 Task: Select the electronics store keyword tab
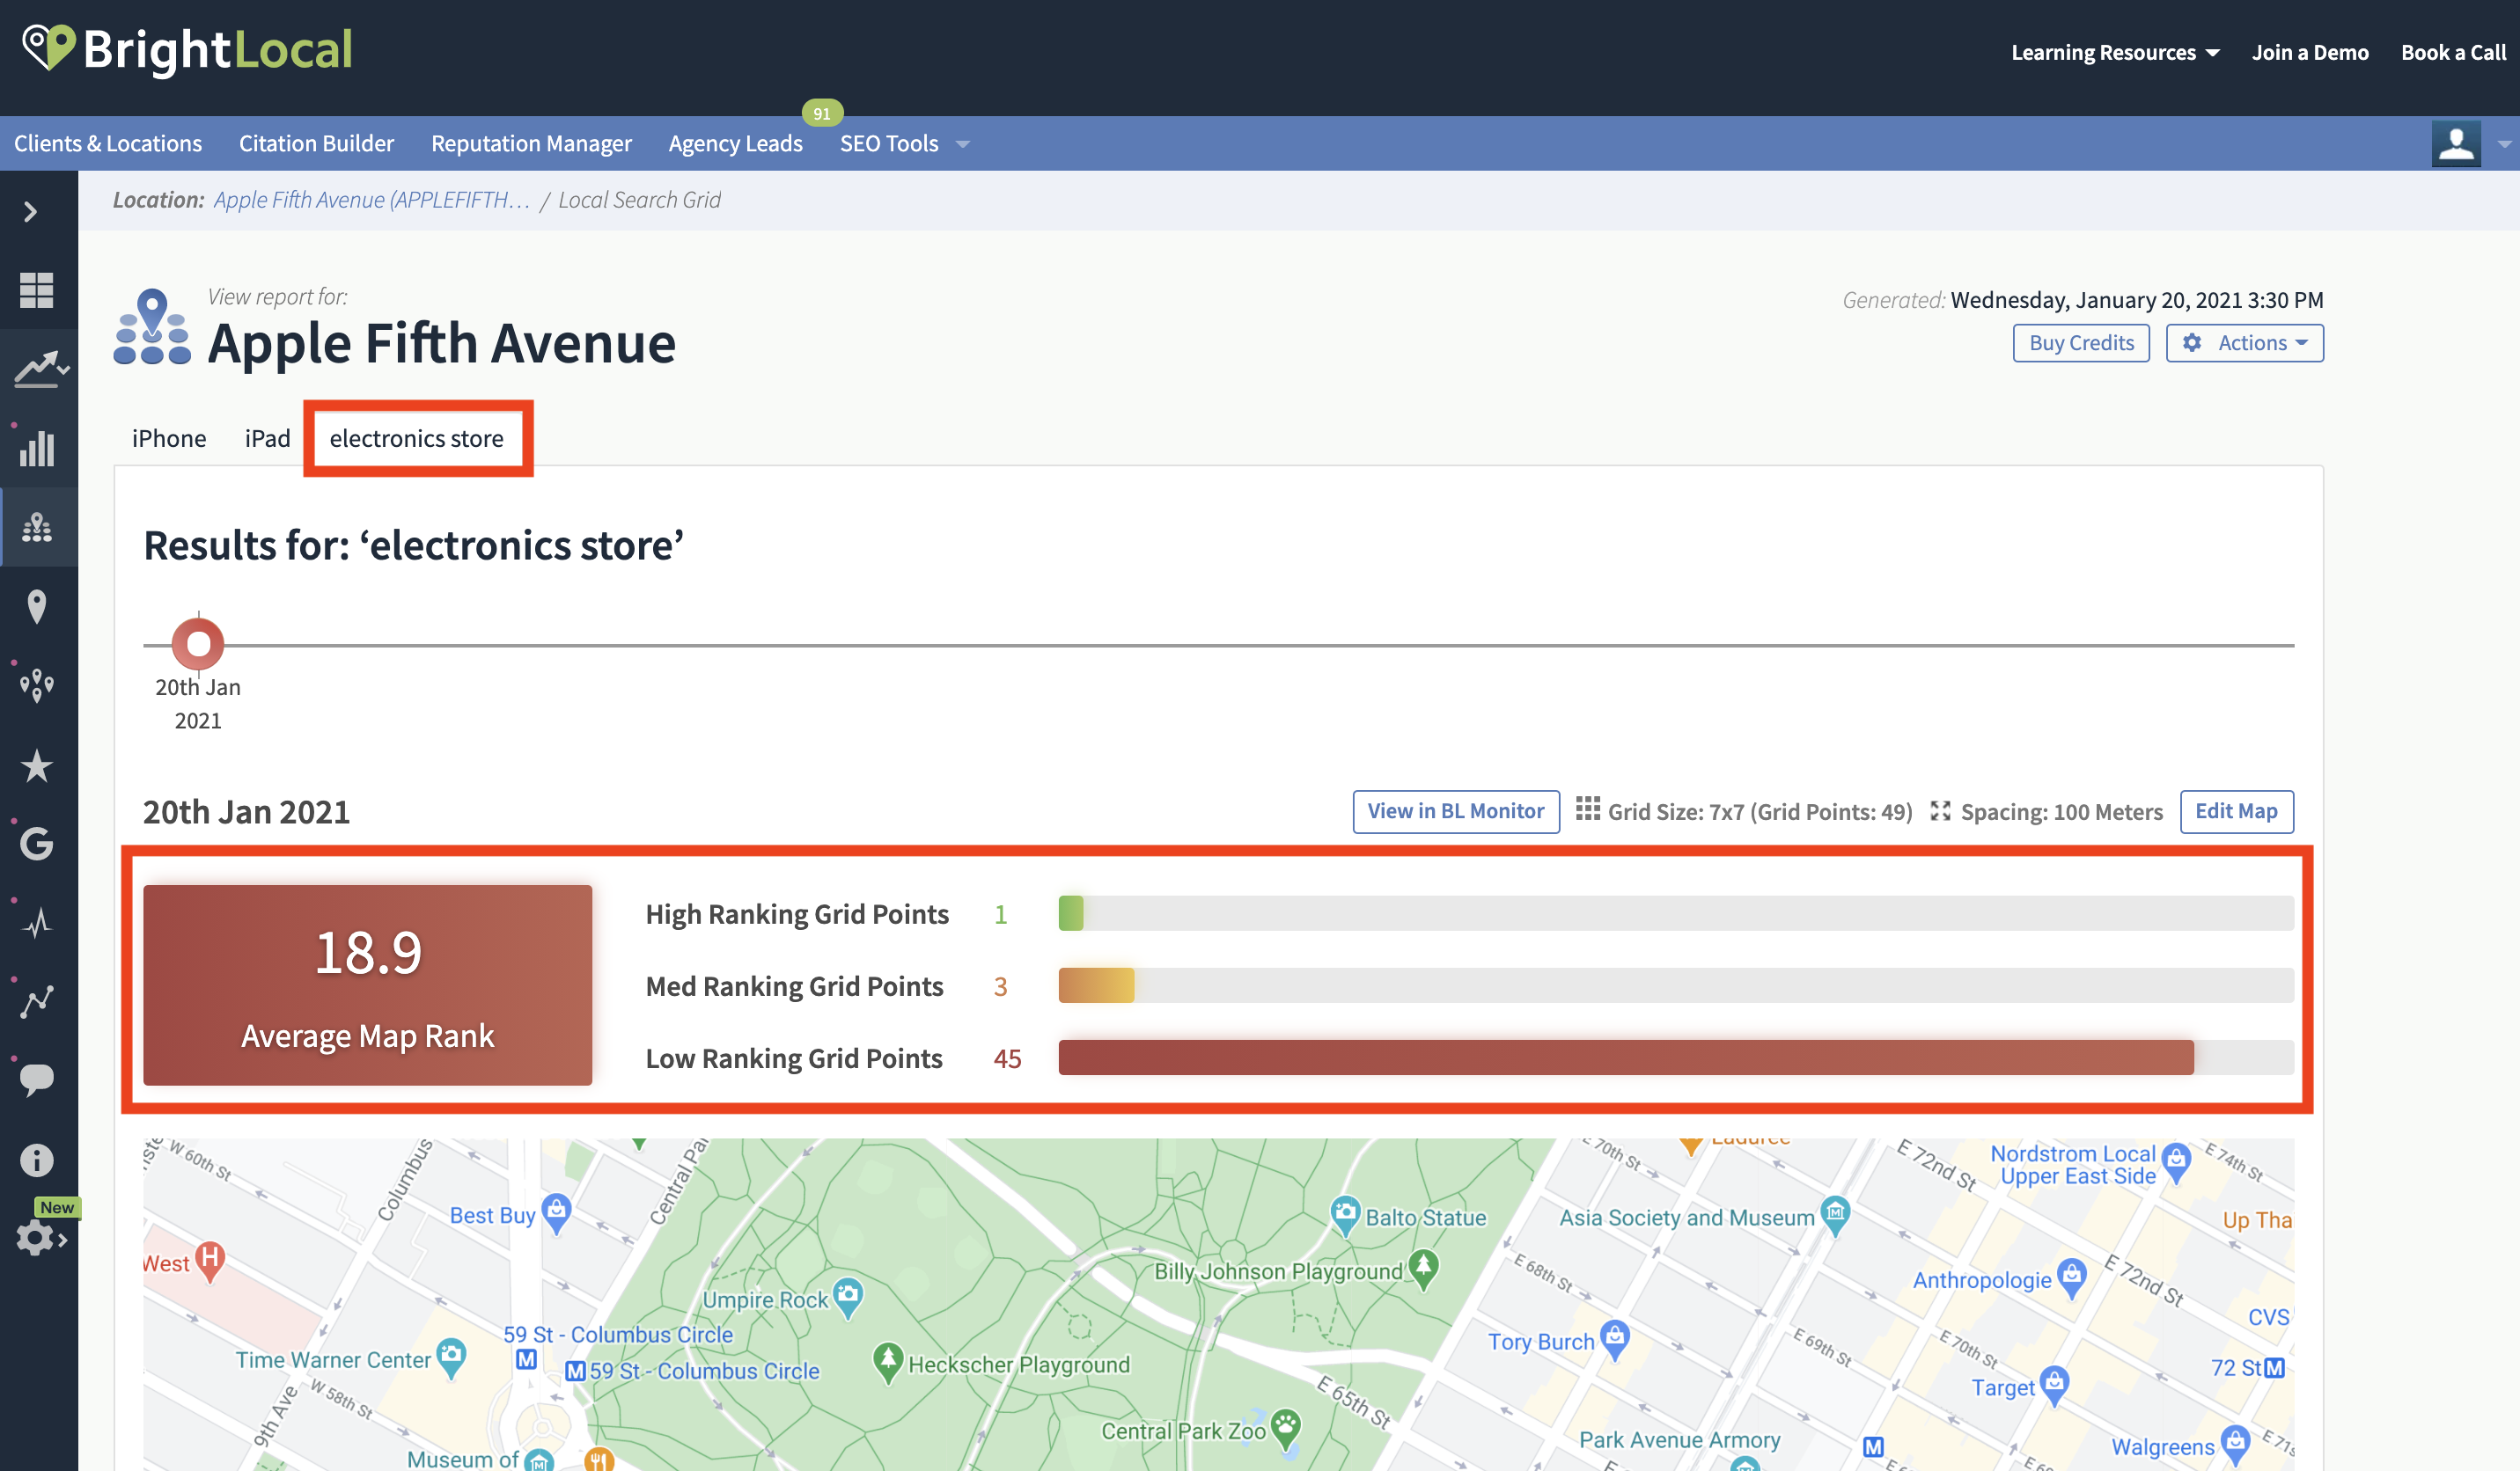[x=416, y=438]
